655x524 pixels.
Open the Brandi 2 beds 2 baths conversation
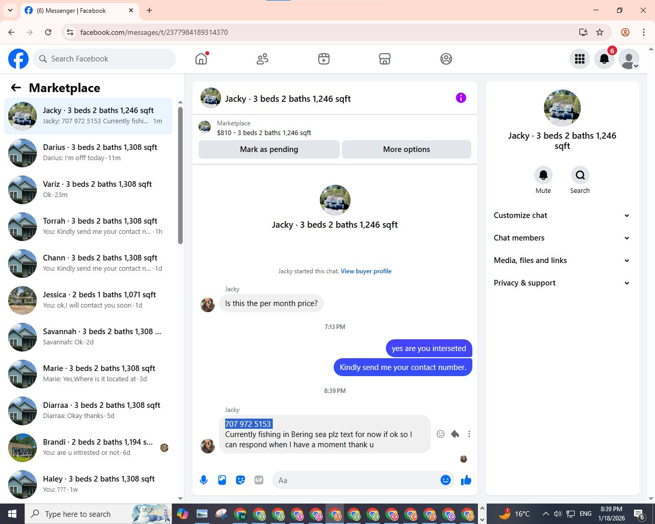[89, 447]
